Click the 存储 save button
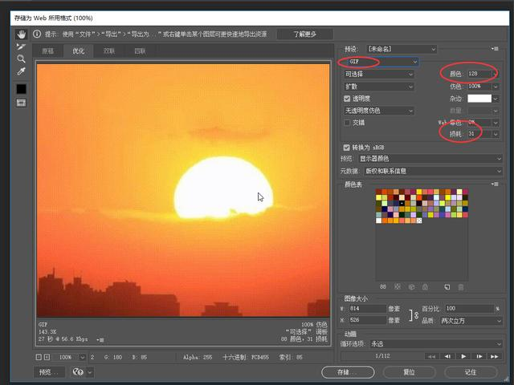The image size is (514, 385). click(x=348, y=372)
